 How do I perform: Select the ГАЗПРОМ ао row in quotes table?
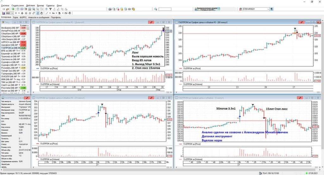[14, 48]
